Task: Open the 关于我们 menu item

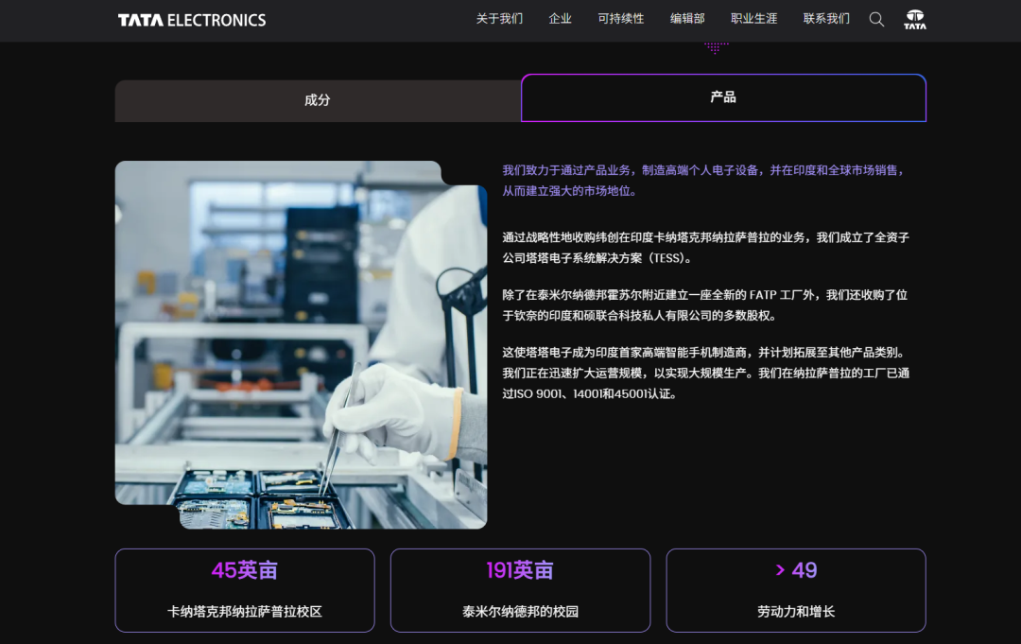Action: click(x=499, y=19)
